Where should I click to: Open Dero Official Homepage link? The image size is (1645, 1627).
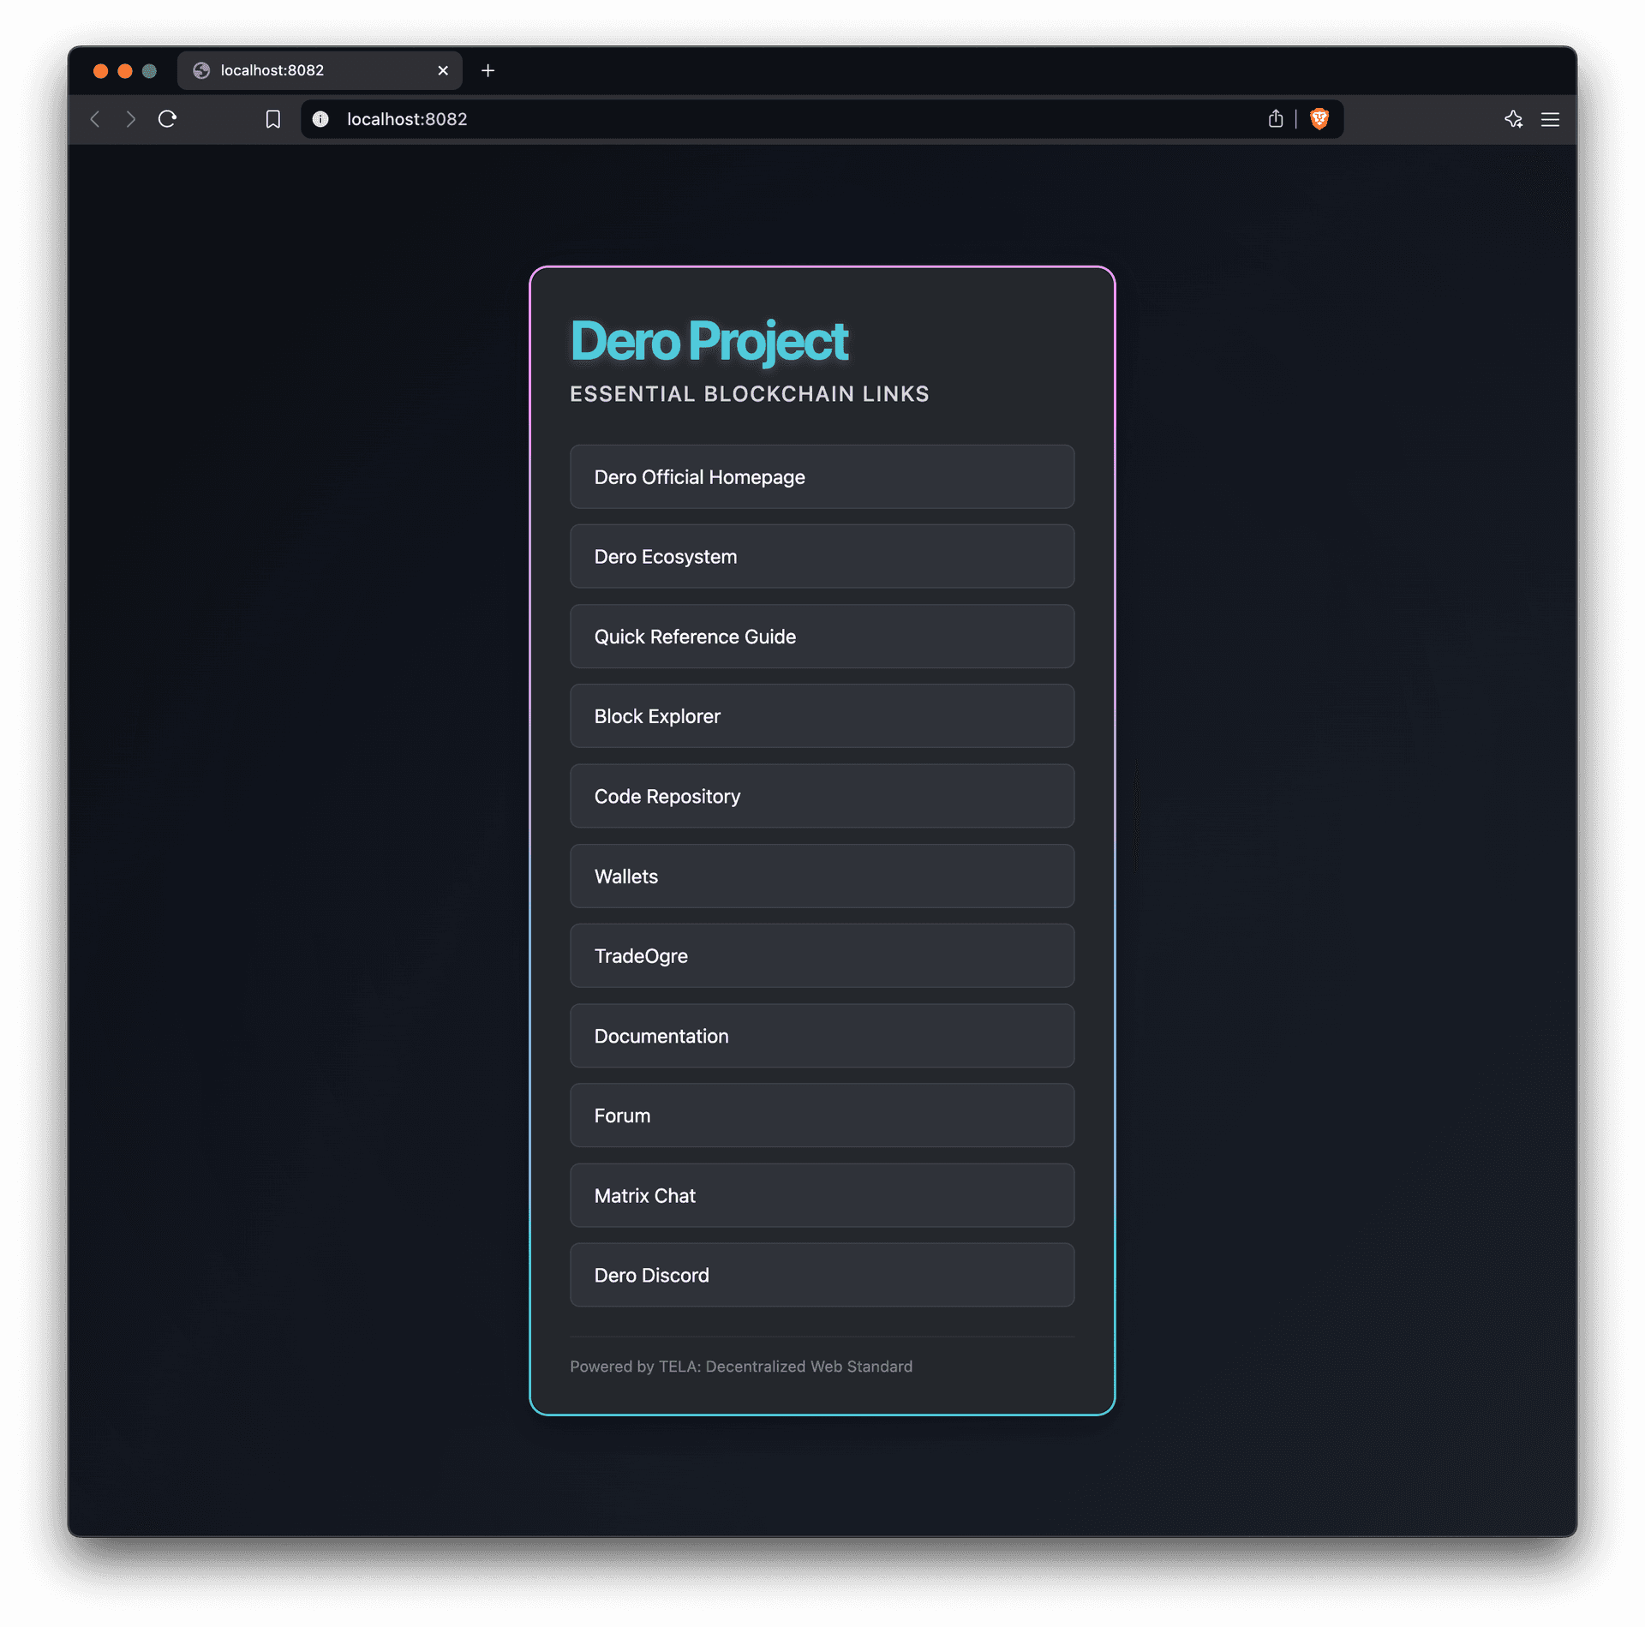tap(821, 476)
